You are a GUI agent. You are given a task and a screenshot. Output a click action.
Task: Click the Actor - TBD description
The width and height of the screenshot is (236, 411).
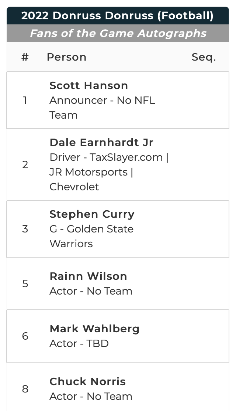[79, 343]
